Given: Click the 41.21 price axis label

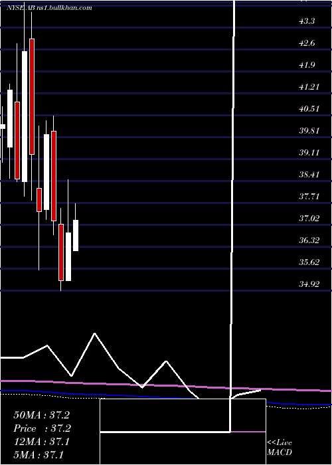Looking at the screenshot, I should point(309,87).
